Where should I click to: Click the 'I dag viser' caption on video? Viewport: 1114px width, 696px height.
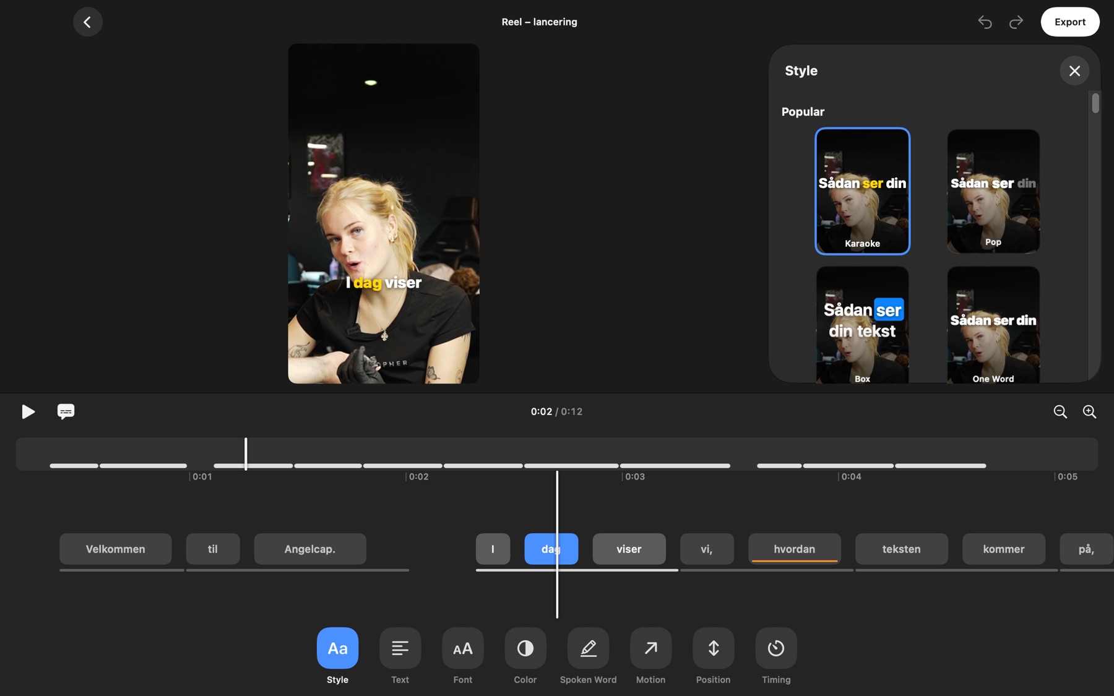pyautogui.click(x=384, y=283)
